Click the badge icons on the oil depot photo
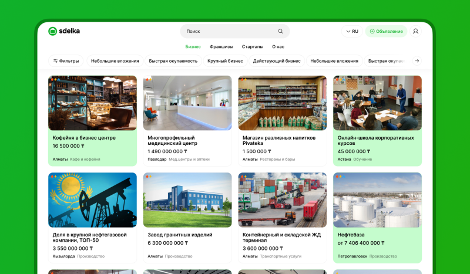This screenshot has width=470, height=274. click(341, 177)
